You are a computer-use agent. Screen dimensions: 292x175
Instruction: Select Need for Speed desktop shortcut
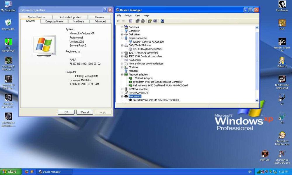[8, 101]
